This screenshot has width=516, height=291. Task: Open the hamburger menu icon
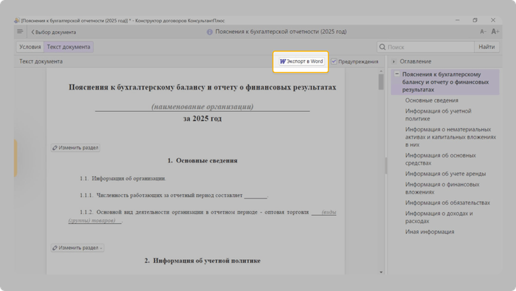[20, 32]
